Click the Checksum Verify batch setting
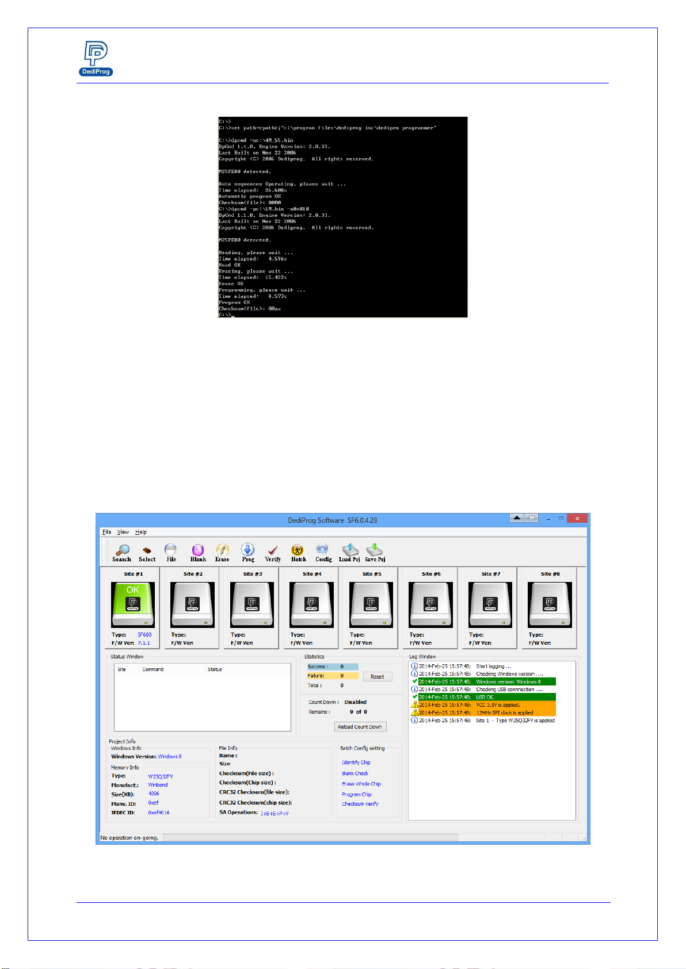 (360, 804)
